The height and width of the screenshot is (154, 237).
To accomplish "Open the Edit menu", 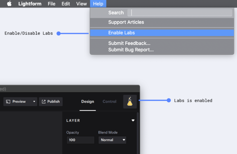I will (66, 4).
